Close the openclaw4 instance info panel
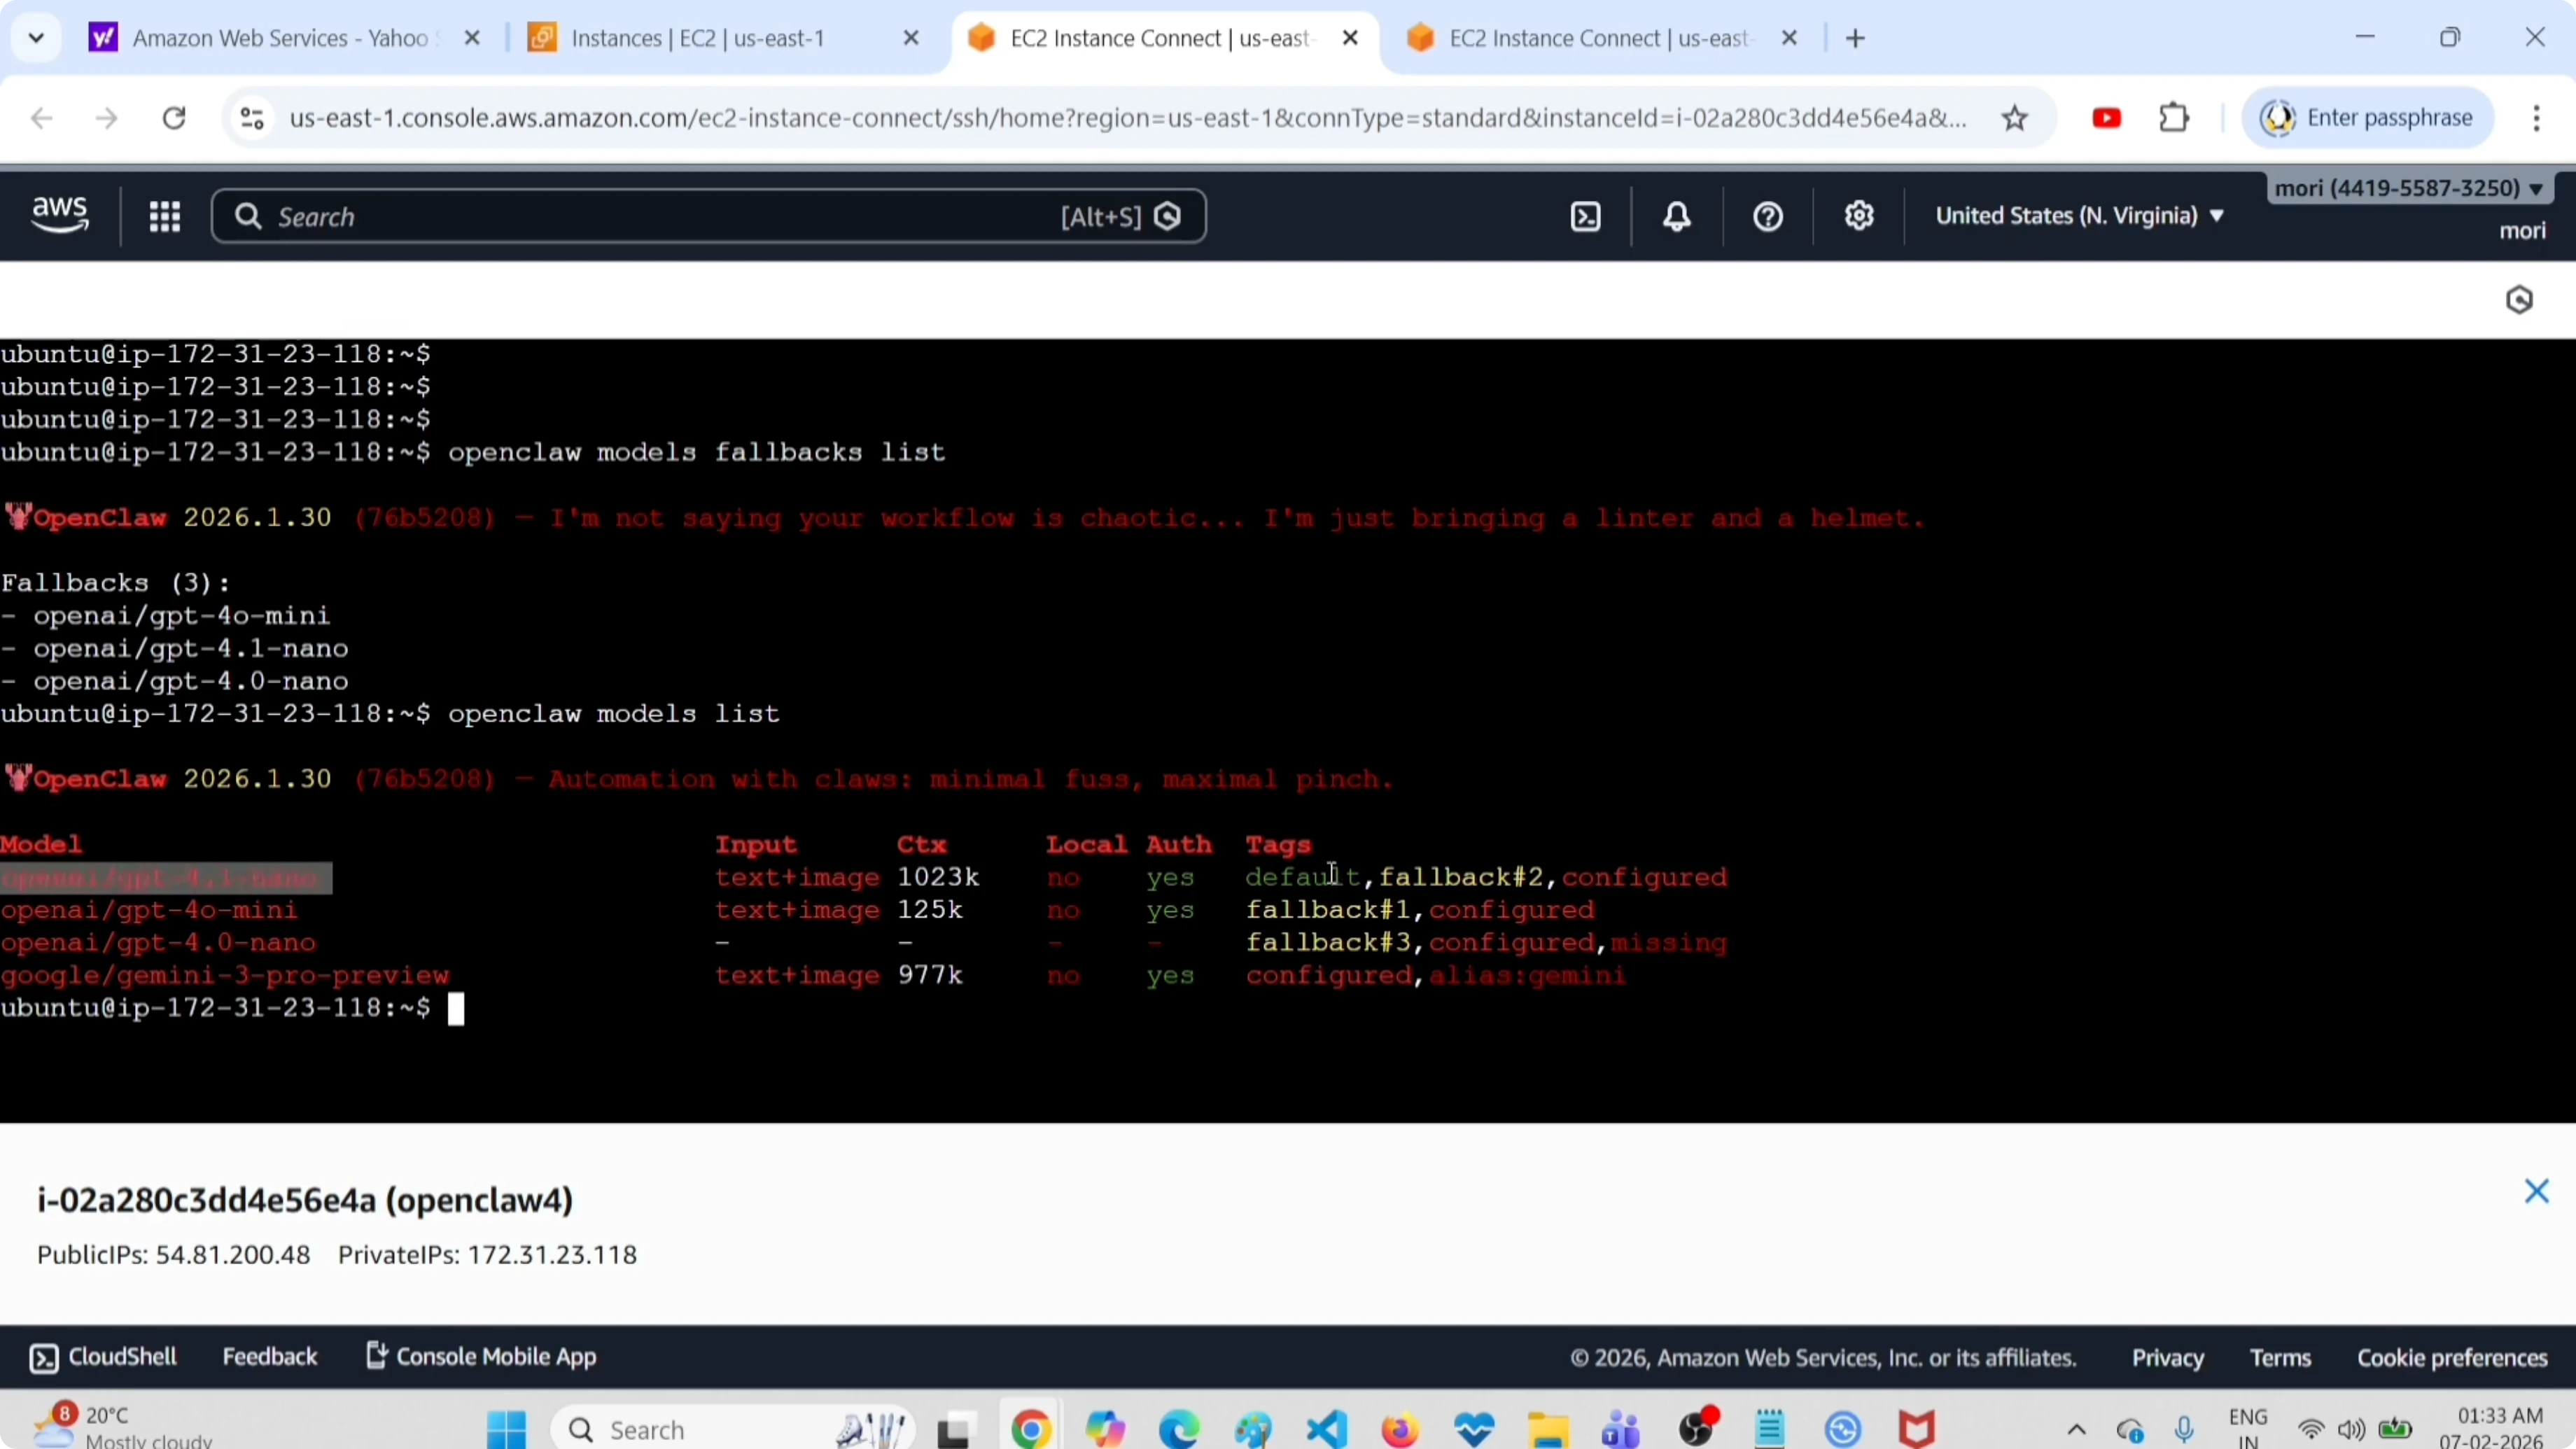The width and height of the screenshot is (2576, 1449). [x=2536, y=1191]
